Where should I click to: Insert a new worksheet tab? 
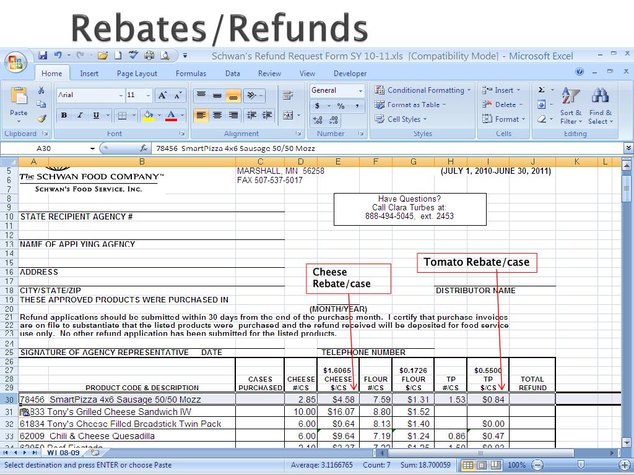point(95,453)
